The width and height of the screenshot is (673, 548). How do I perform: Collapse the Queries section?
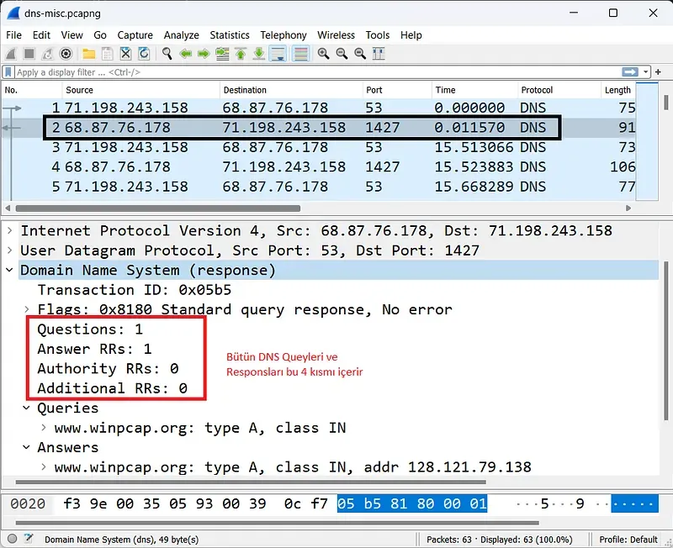[27, 408]
